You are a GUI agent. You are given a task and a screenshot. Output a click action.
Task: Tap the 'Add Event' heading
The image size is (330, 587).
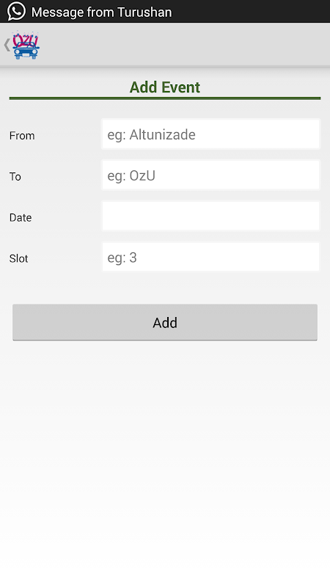pyautogui.click(x=165, y=87)
